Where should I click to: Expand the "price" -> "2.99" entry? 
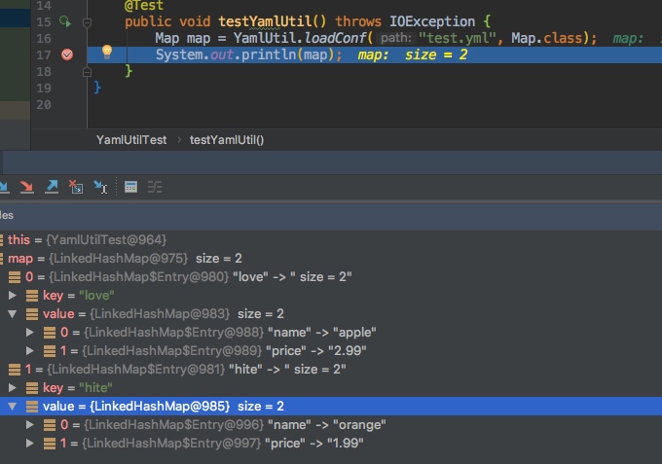tap(29, 350)
